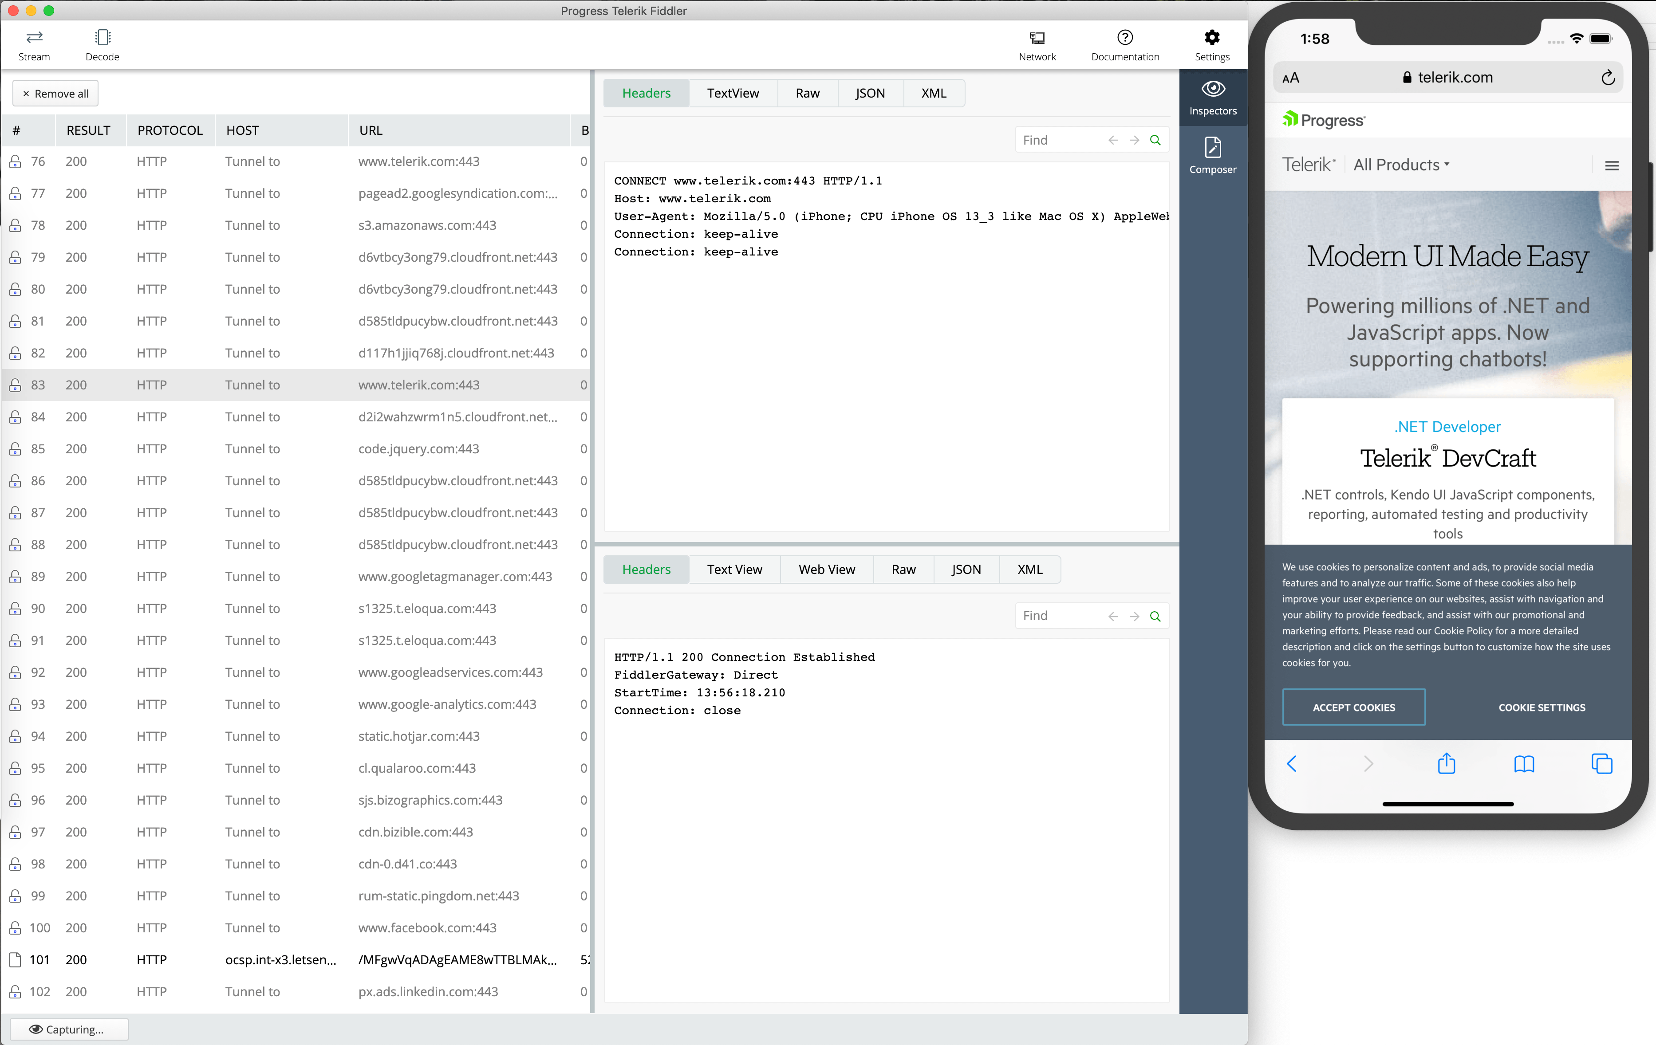Tap ACCEPT COOKIES button on iPhone

coord(1353,707)
